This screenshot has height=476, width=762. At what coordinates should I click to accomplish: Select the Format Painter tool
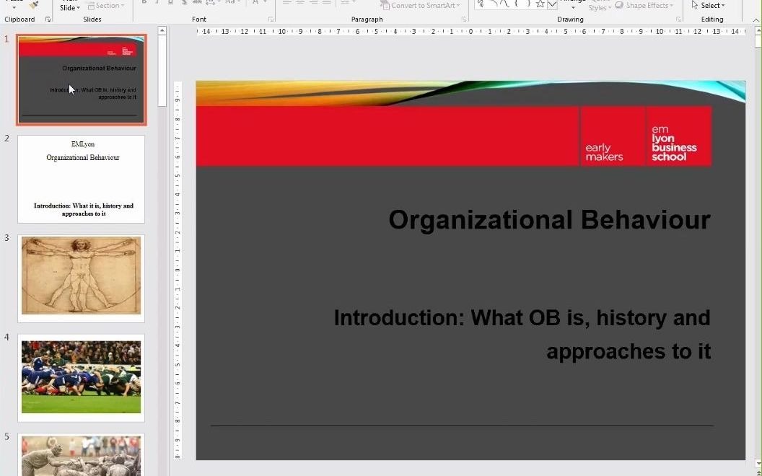coord(34,6)
